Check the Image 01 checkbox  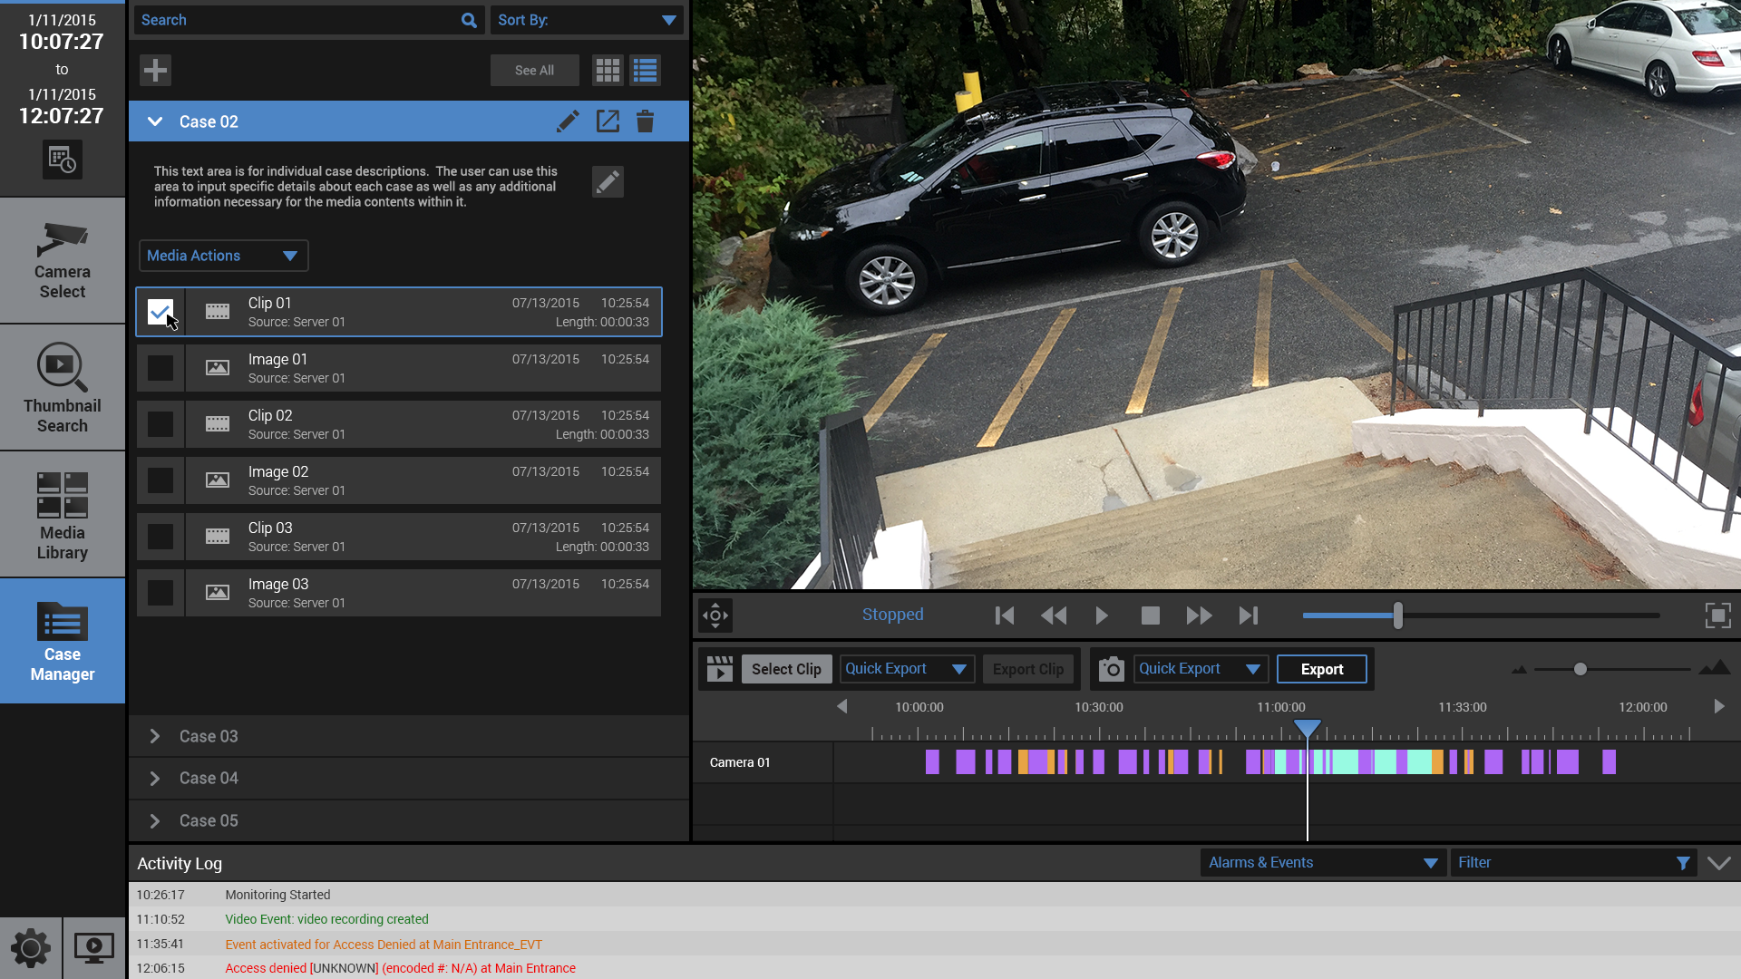160,368
